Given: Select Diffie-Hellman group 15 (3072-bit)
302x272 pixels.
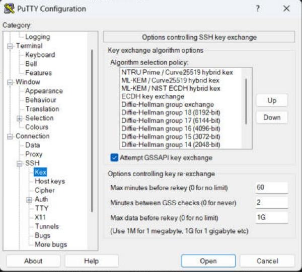Looking at the screenshot, I should point(181,137).
